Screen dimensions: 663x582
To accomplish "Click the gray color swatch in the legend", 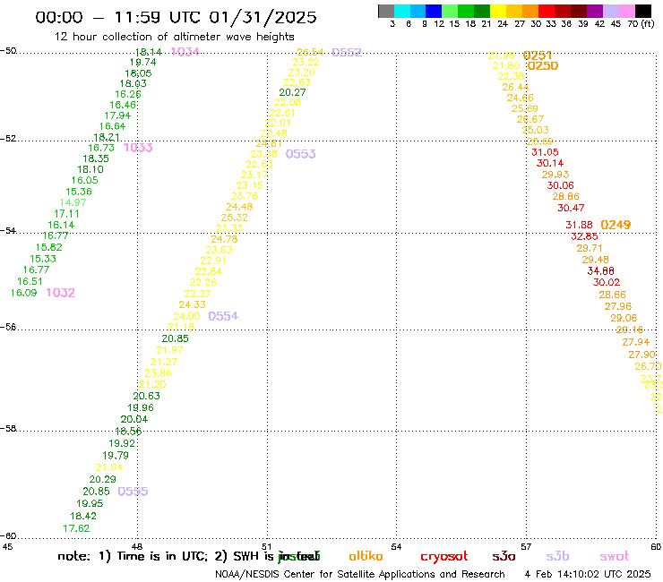I will coord(386,11).
